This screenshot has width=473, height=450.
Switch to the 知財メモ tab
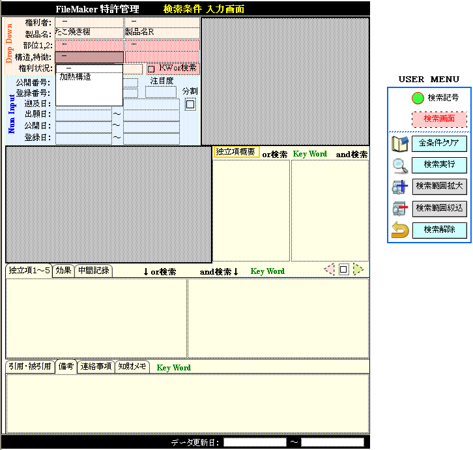[132, 367]
